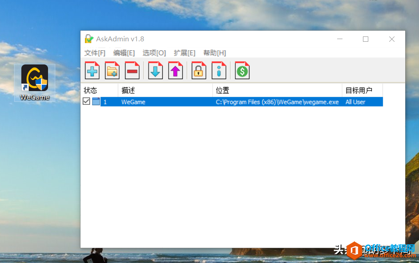419x263 pixels.
Task: Click the padlock Password icon
Action: [199, 71]
